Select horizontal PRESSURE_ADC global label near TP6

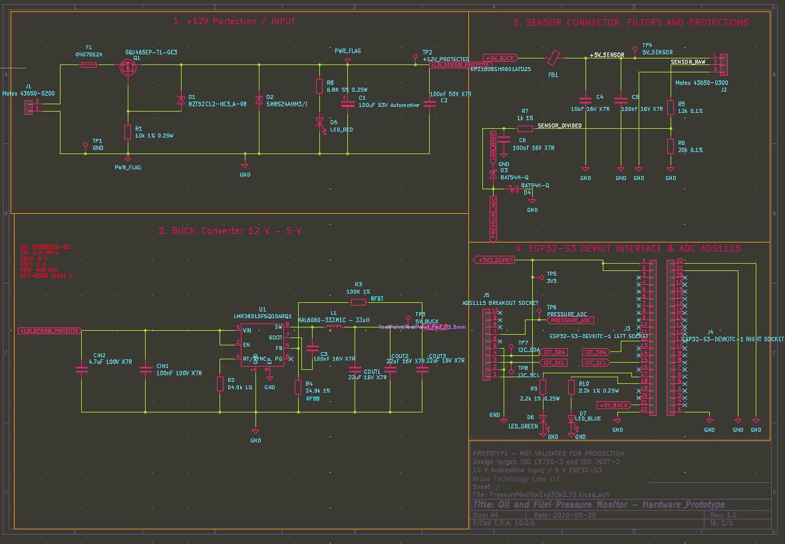pos(569,320)
